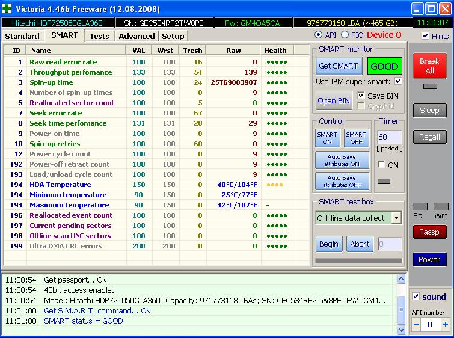Uncheck the Save BIN checkbox

[361, 95]
